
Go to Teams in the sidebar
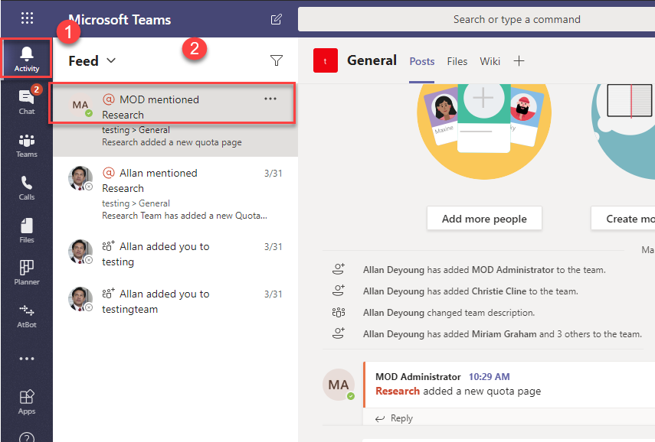pos(26,145)
